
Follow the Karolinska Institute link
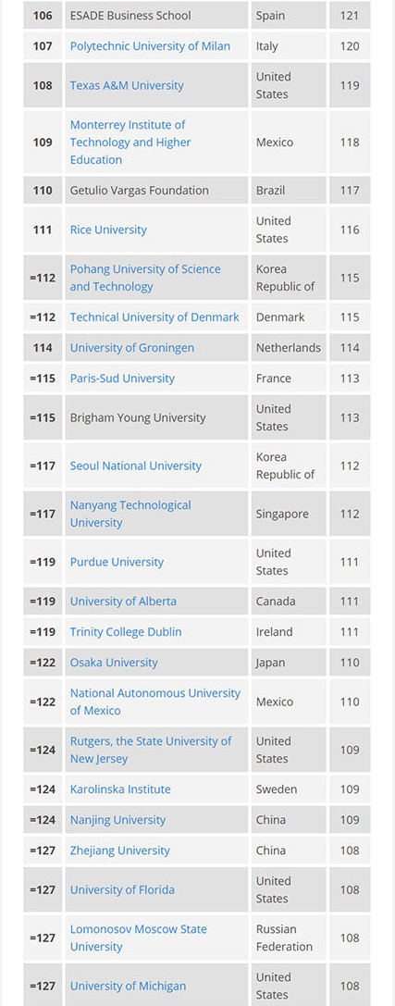[x=120, y=789]
